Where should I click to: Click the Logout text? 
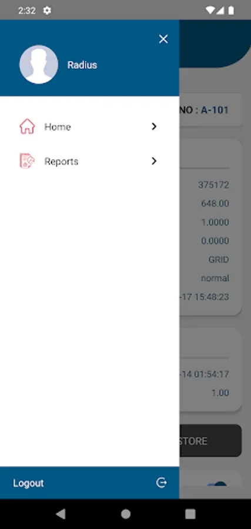point(28,483)
